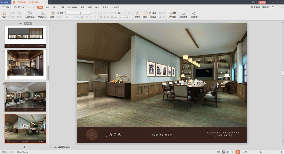Adjust the zoom slider handle
The height and width of the screenshot is (154, 284).
point(261,152)
